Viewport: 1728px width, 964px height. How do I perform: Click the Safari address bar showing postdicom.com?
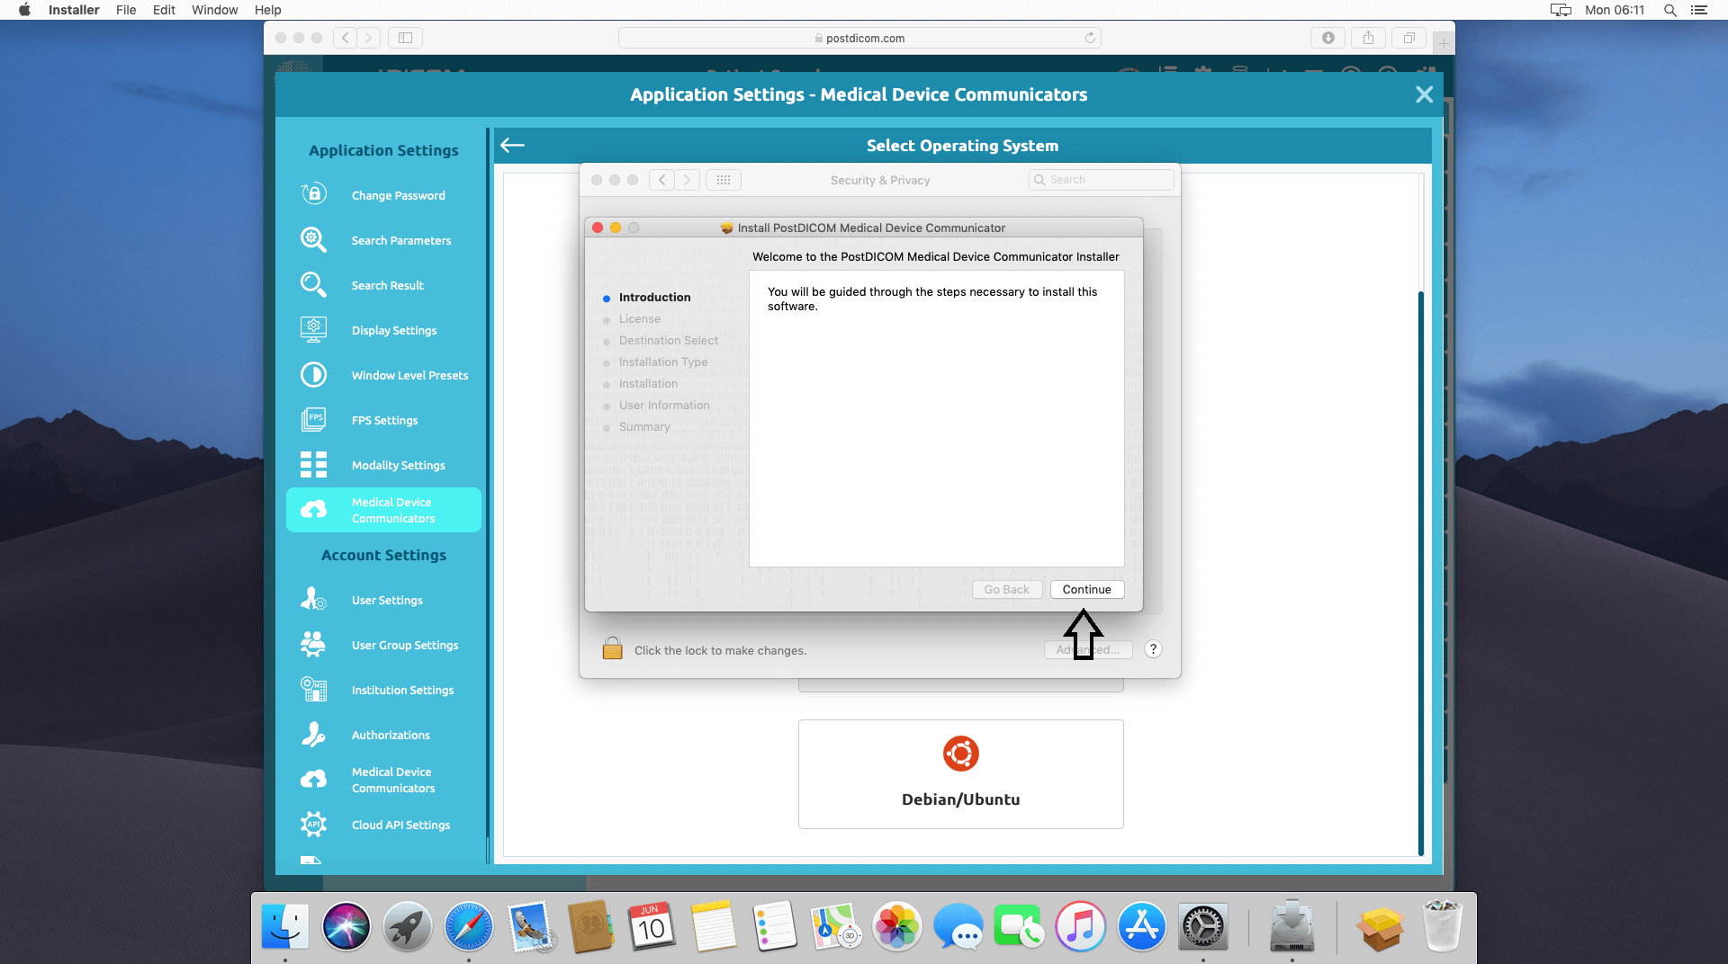click(859, 38)
